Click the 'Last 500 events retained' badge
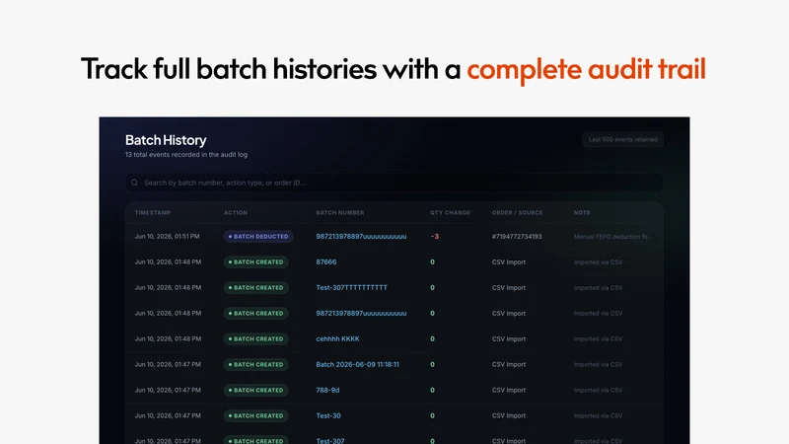 point(623,139)
